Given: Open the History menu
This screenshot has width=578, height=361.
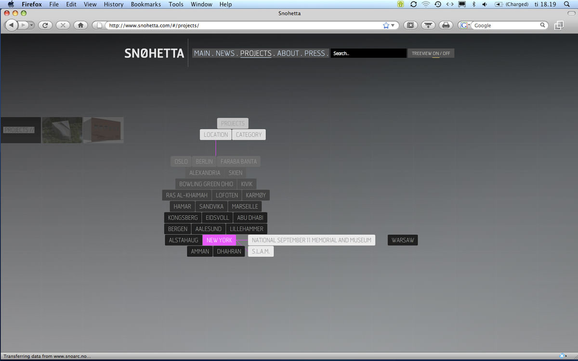Looking at the screenshot, I should pos(114,4).
